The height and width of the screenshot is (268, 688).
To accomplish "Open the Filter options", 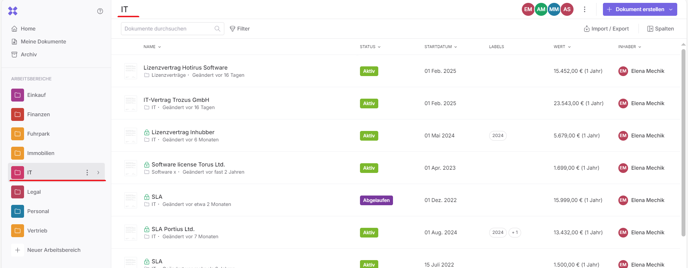I will (240, 29).
